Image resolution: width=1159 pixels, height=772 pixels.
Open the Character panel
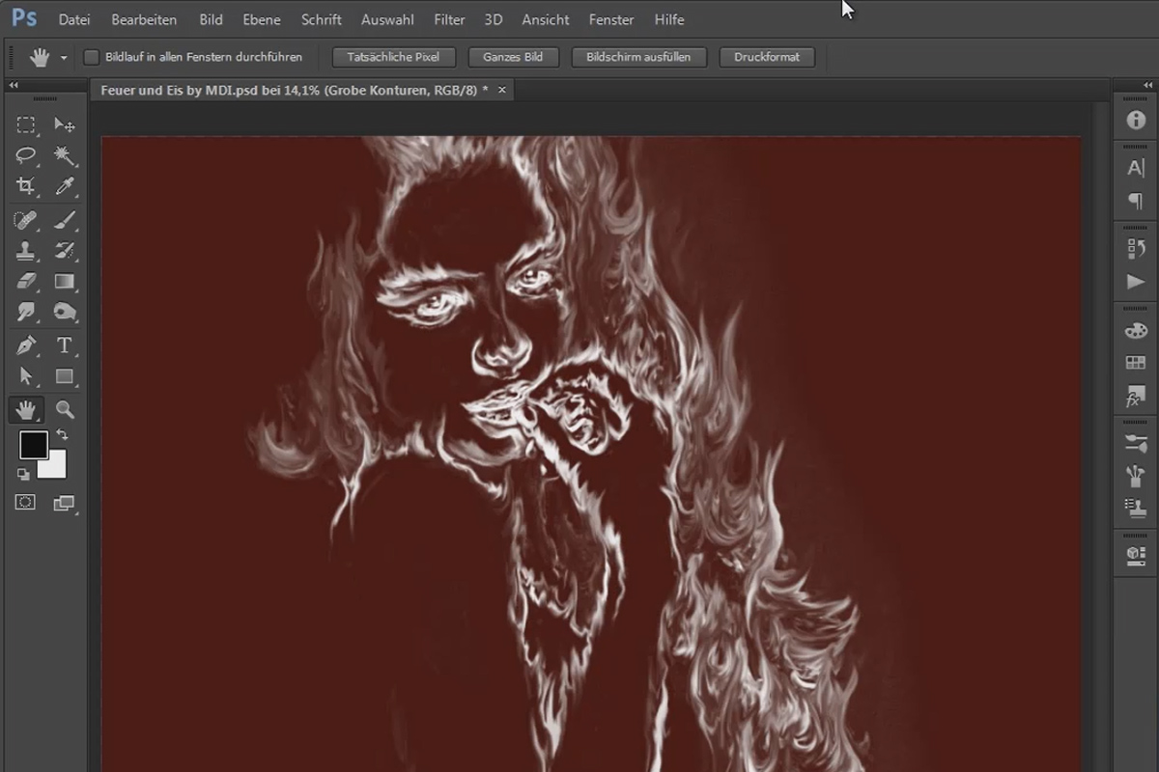[1136, 168]
